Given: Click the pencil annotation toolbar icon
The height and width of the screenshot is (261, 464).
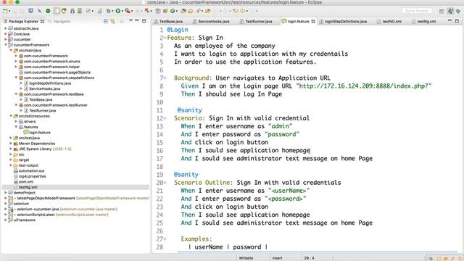Looking at the screenshot, I should (x=198, y=11).
